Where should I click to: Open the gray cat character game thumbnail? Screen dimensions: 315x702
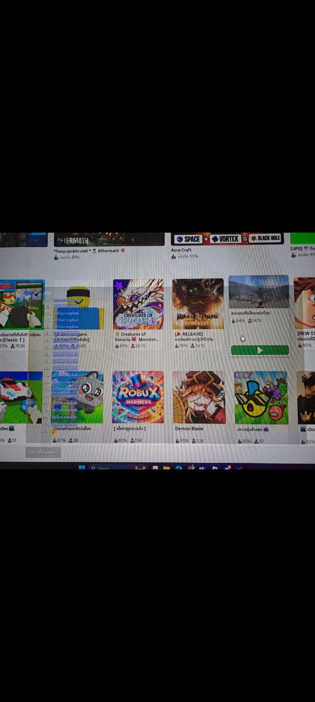pos(78,398)
